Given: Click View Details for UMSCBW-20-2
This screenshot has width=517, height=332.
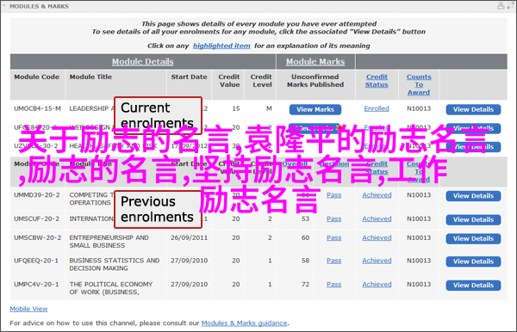Looking at the screenshot, I should 473,239.
